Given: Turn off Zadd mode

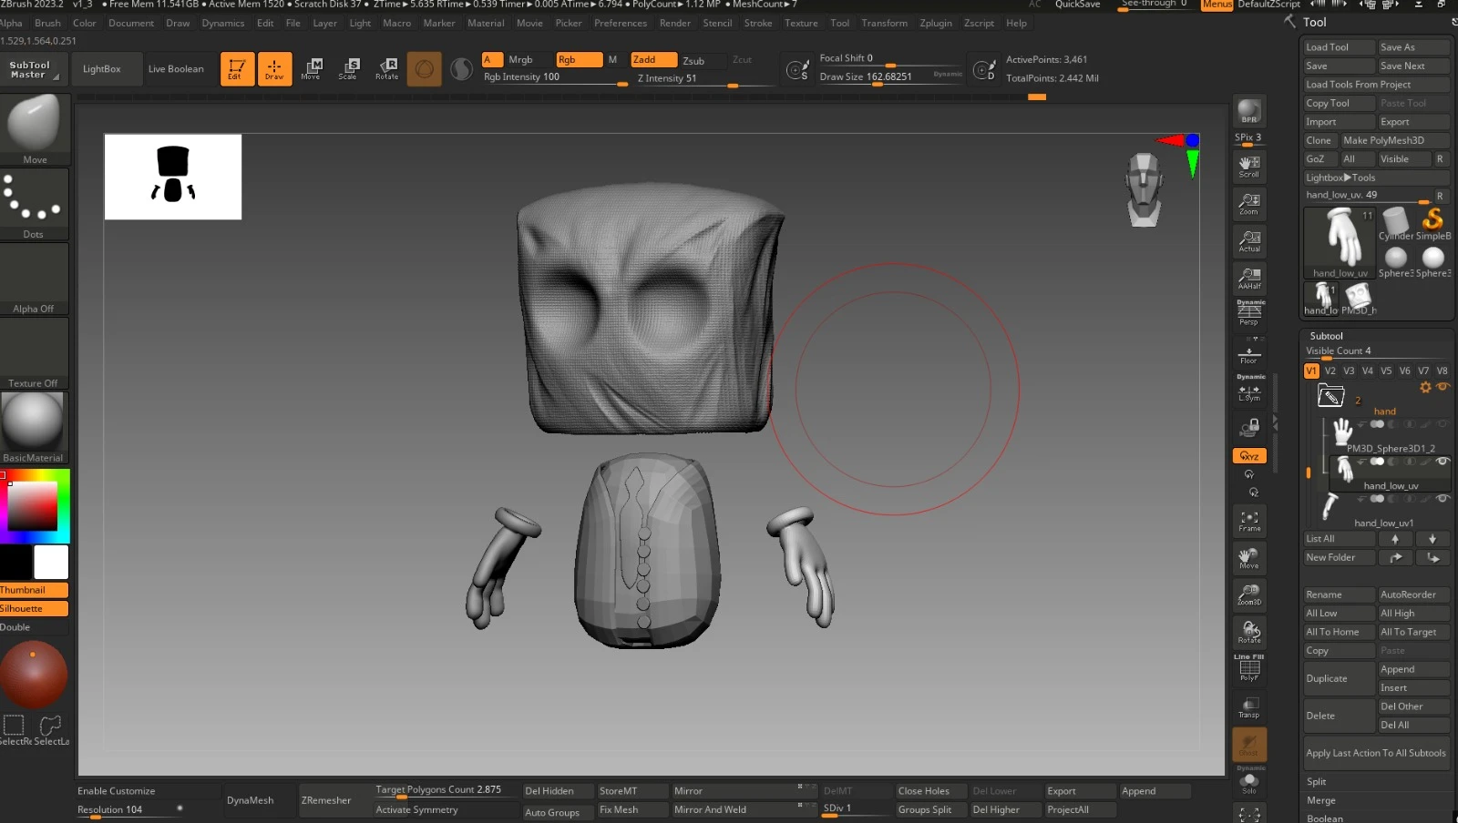Looking at the screenshot, I should pos(653,60).
